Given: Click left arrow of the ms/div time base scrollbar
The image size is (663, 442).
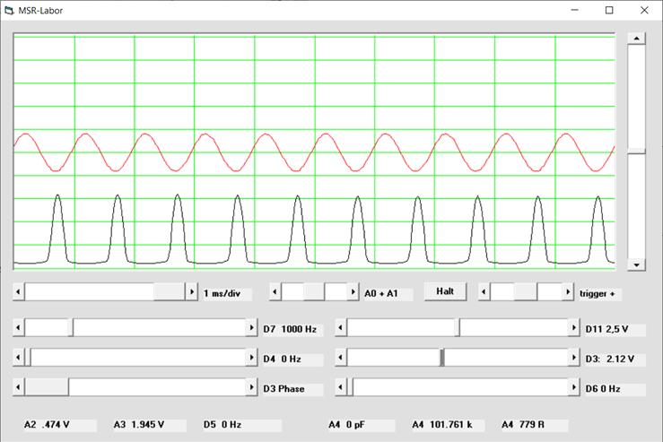Looking at the screenshot, I should point(19,292).
